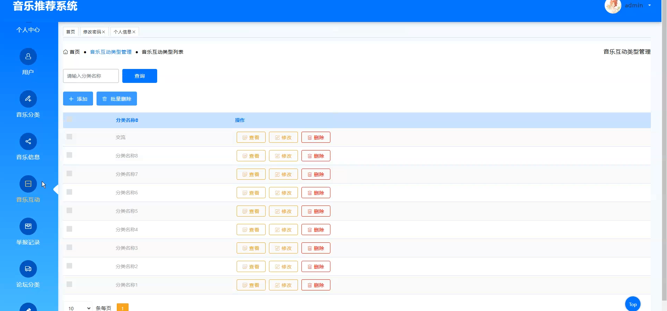Viewport: 667px width, 311px height.
Task: Open 个人中心 in the sidebar
Action: 28,30
